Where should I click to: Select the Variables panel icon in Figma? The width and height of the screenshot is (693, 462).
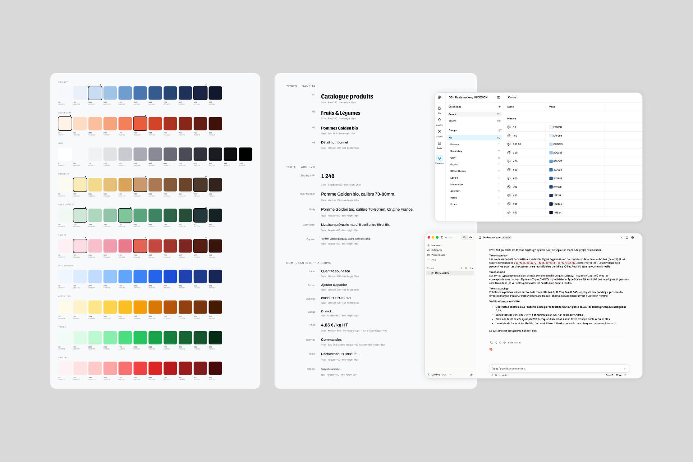coord(439,158)
